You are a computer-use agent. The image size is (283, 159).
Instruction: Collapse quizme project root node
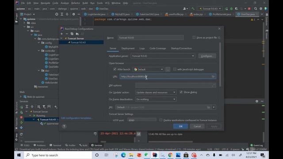(21, 19)
